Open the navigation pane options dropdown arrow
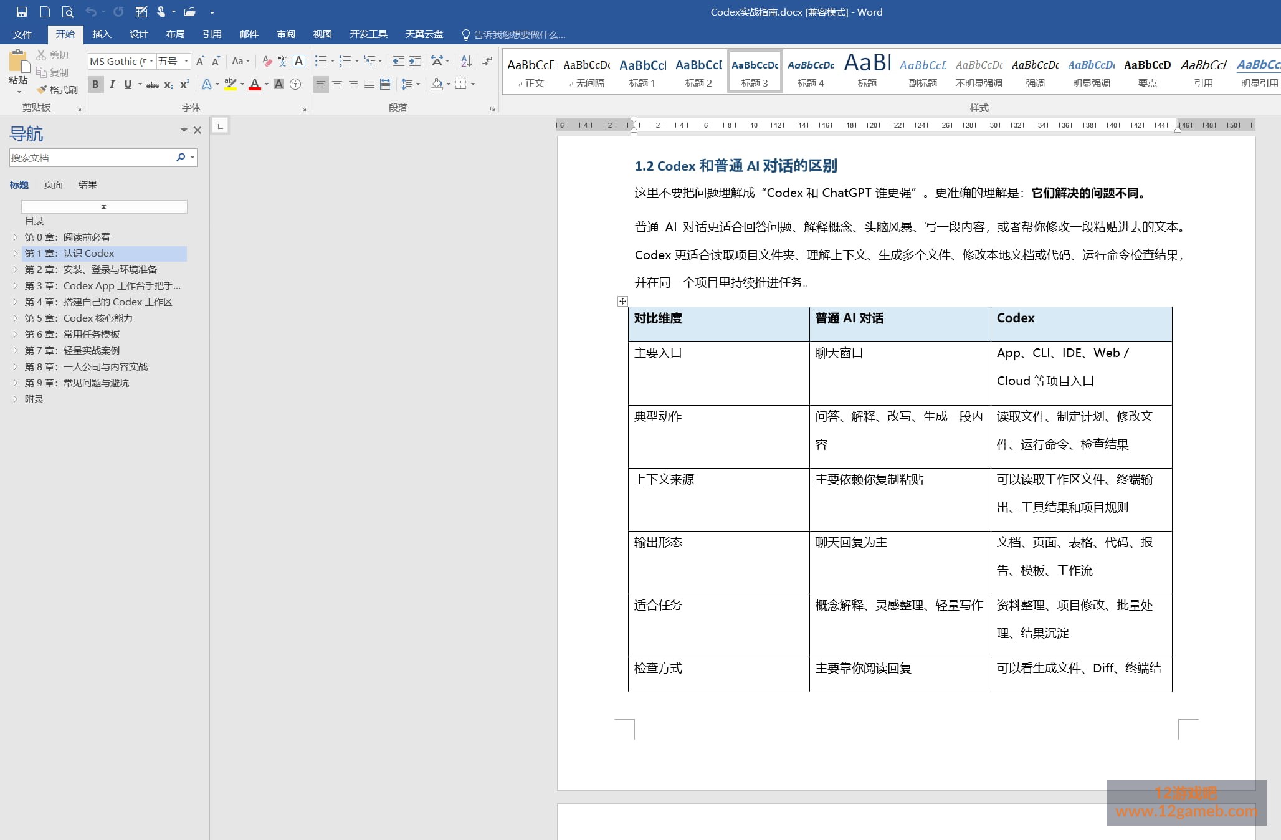Viewport: 1281px width, 840px height. point(184,130)
